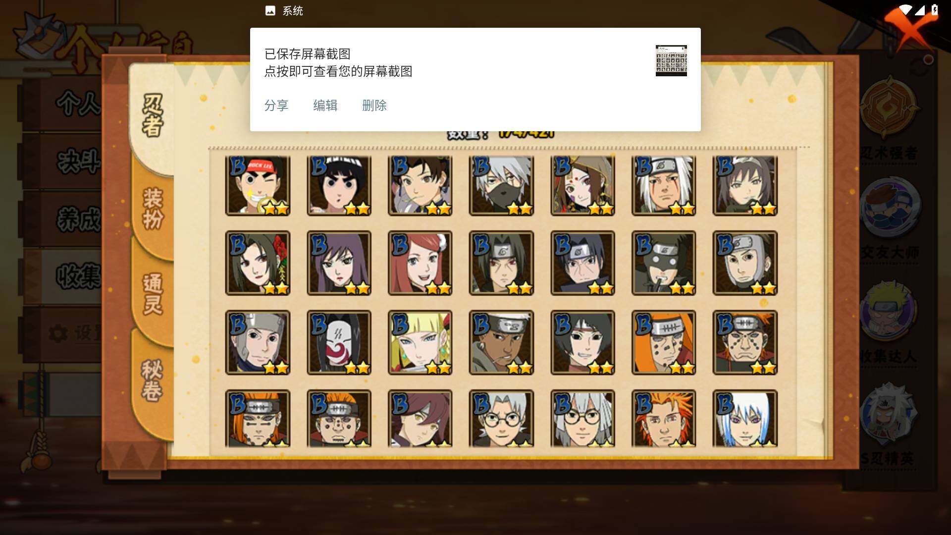Tap 分享 in the screenshot notification
The height and width of the screenshot is (535, 951).
pos(276,106)
